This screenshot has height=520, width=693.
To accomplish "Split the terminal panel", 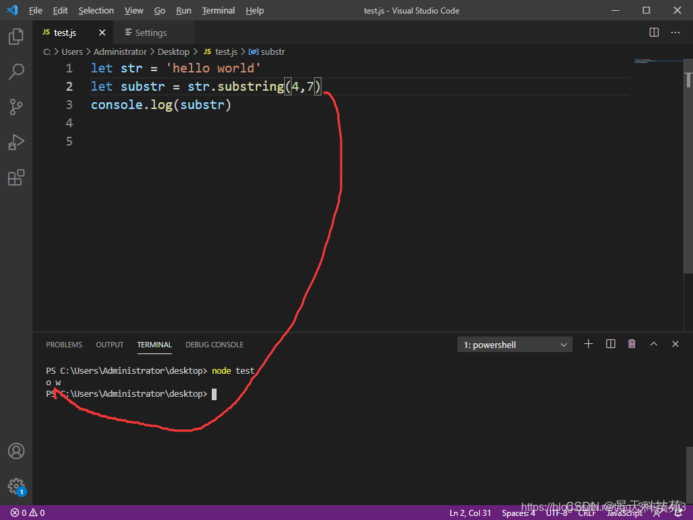I will pyautogui.click(x=610, y=344).
